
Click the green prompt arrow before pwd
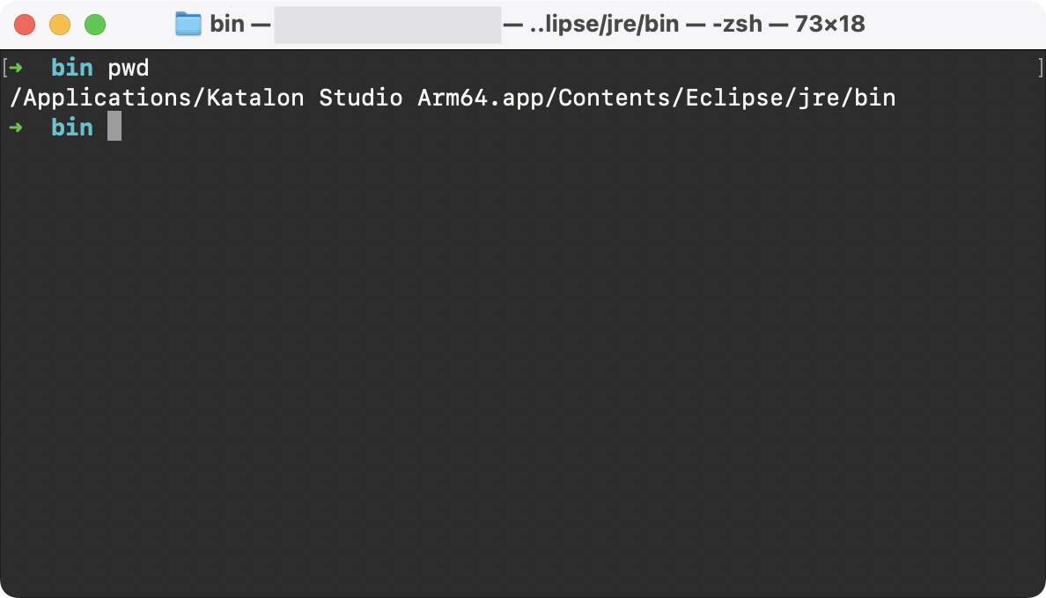coord(16,68)
